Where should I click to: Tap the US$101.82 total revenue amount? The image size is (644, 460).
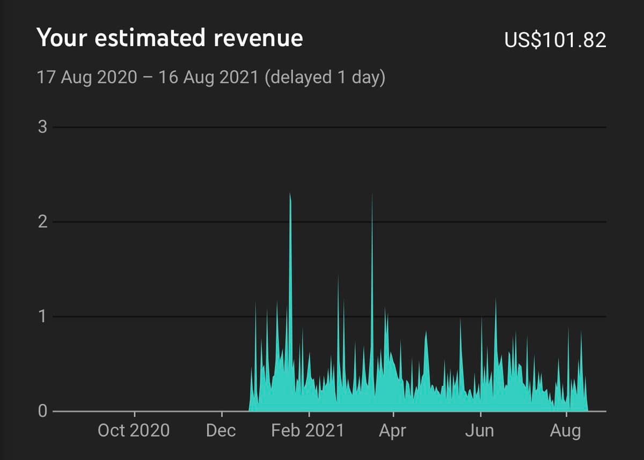click(x=555, y=40)
